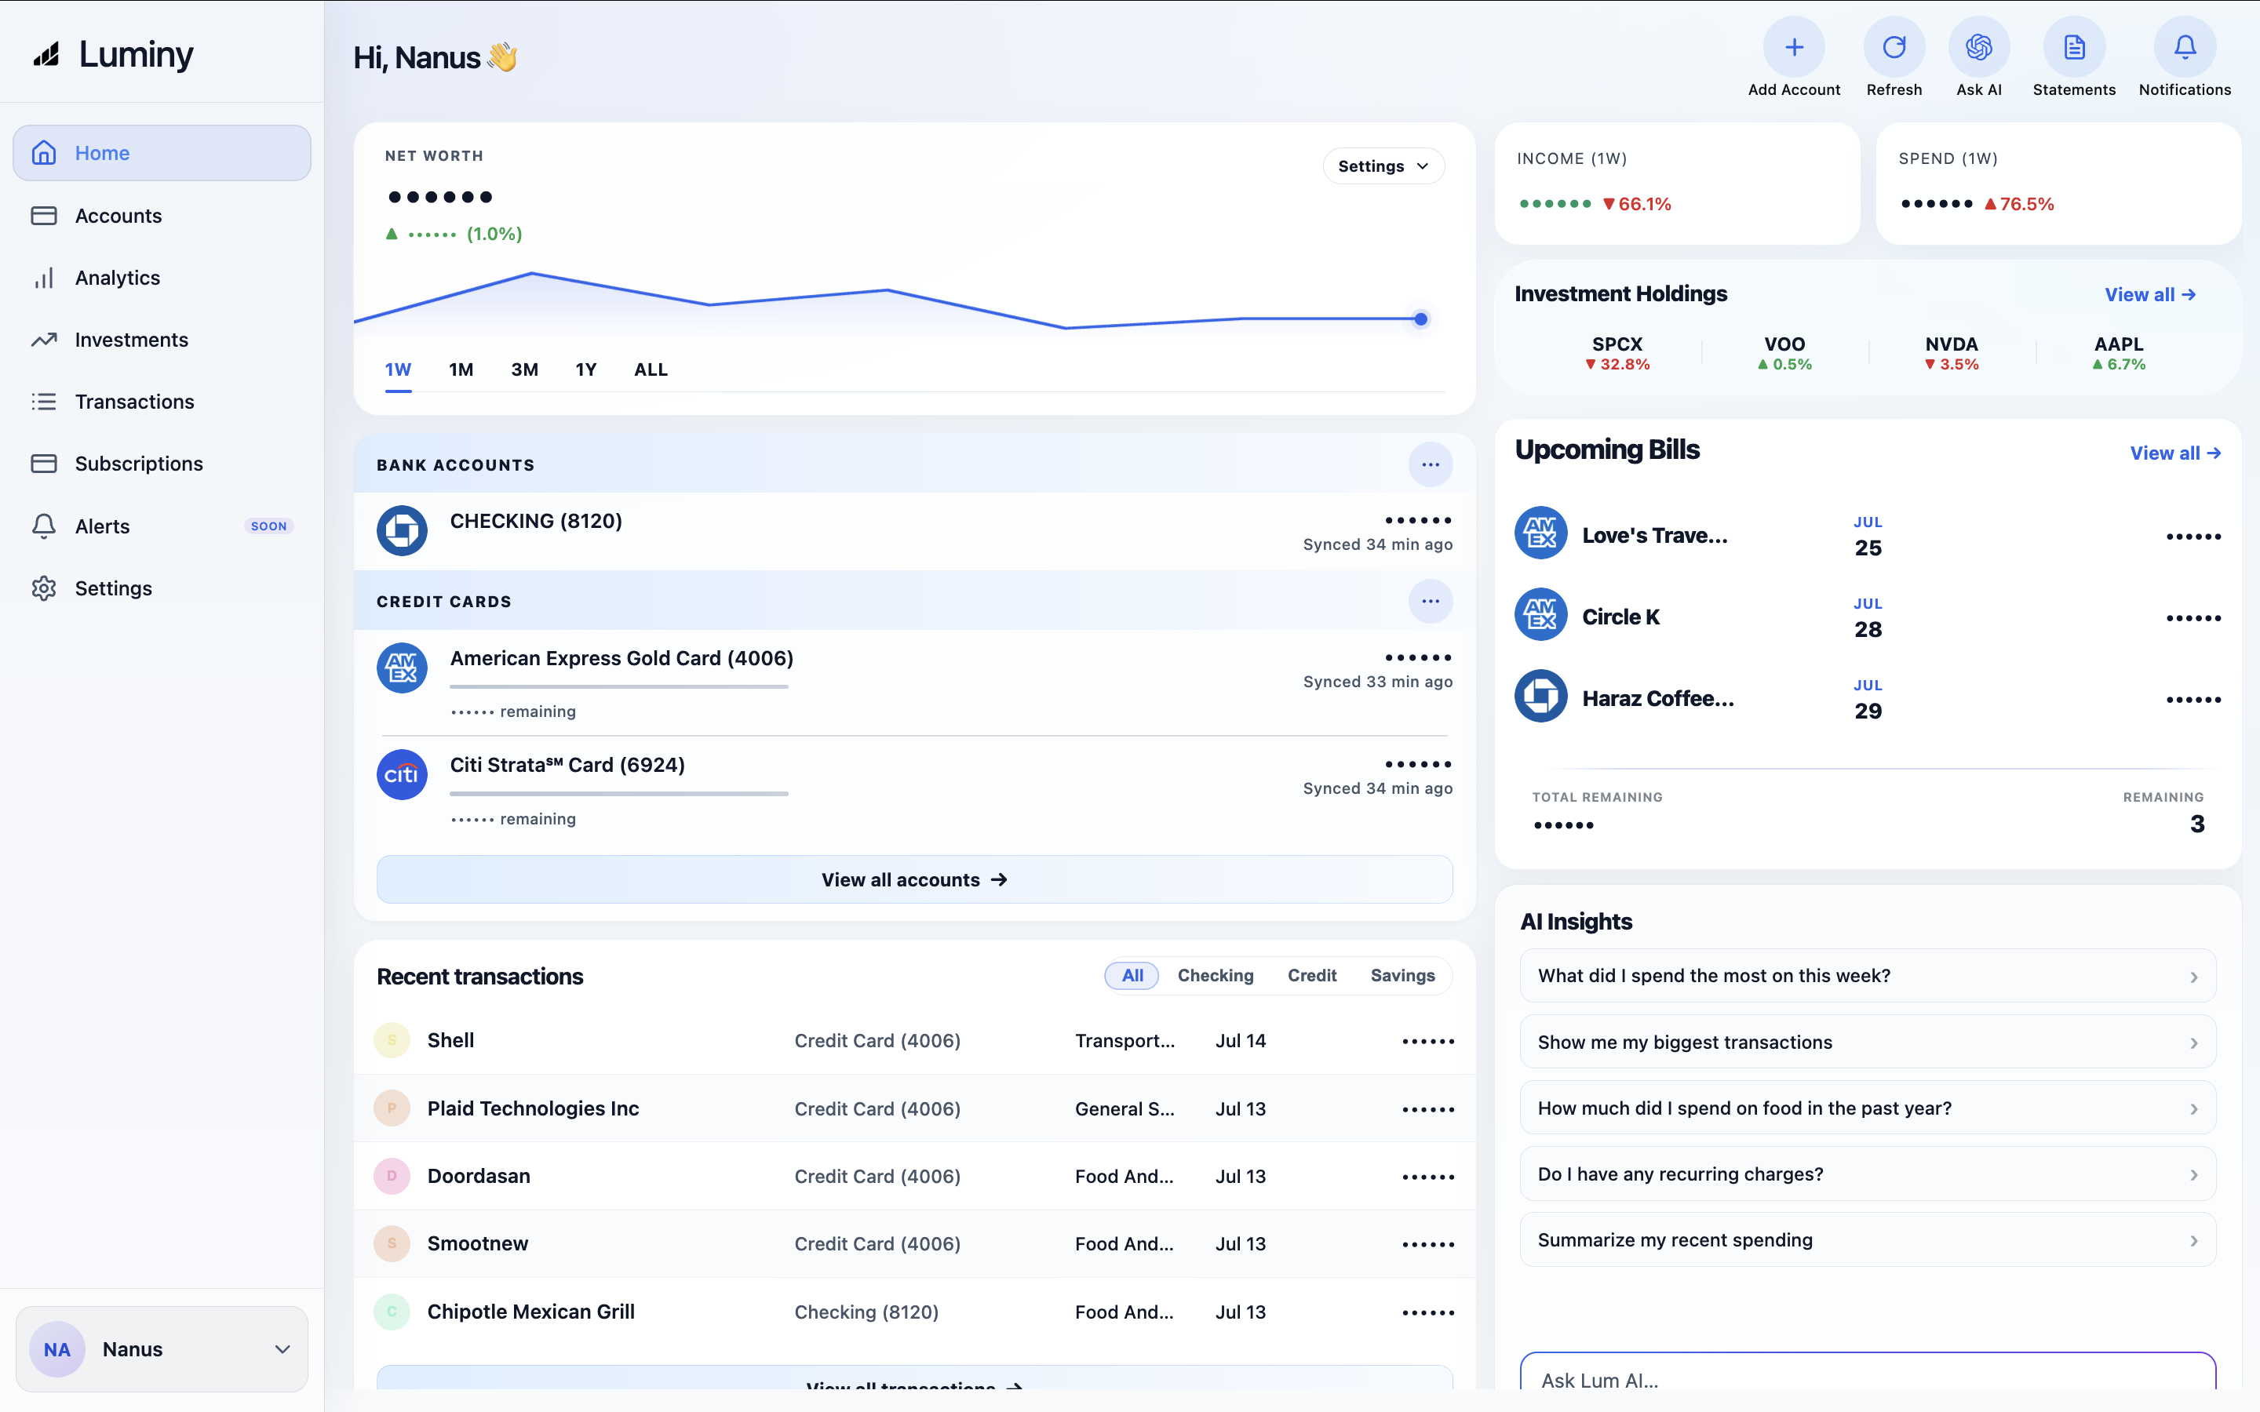The width and height of the screenshot is (2260, 1412).
Task: Filter transactions by Credit
Action: [x=1312, y=976]
